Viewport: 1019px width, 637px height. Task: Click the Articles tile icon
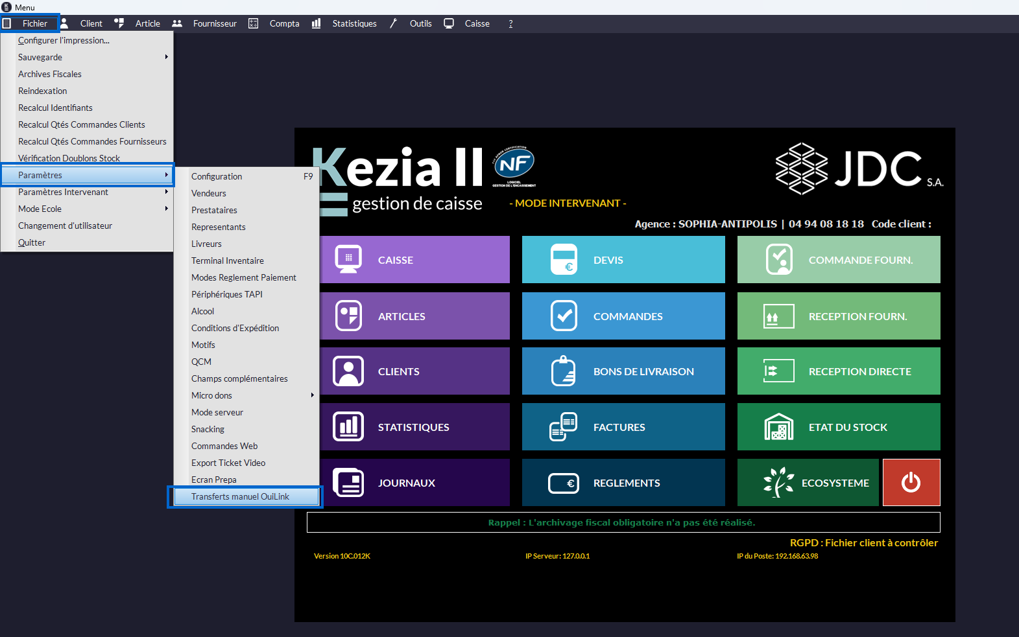point(348,316)
